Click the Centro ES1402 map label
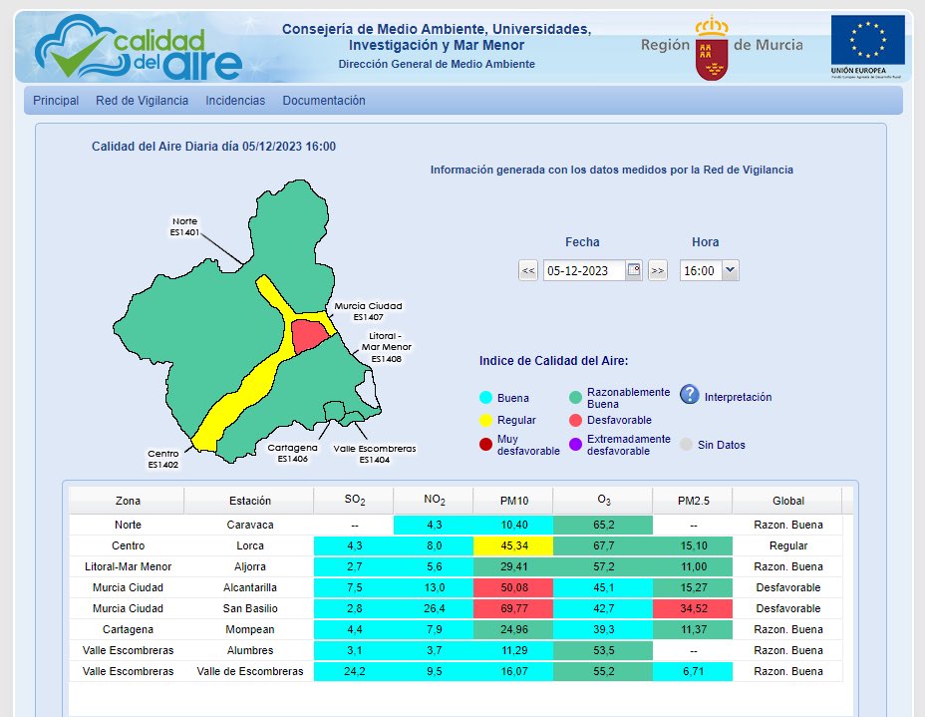Screen dimensions: 925x717 pos(162,459)
